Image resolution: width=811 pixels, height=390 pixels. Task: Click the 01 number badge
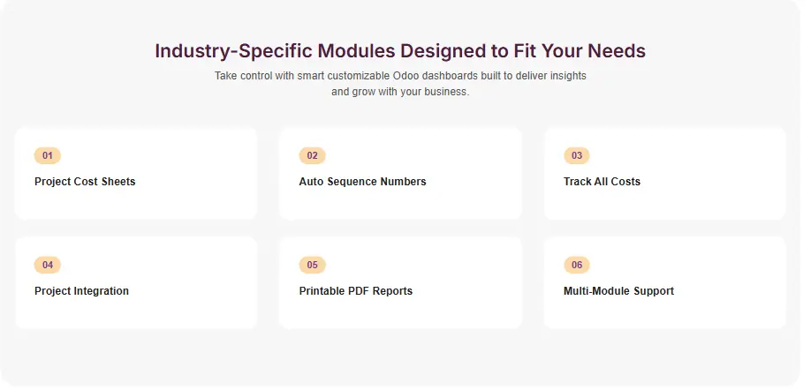[47, 156]
